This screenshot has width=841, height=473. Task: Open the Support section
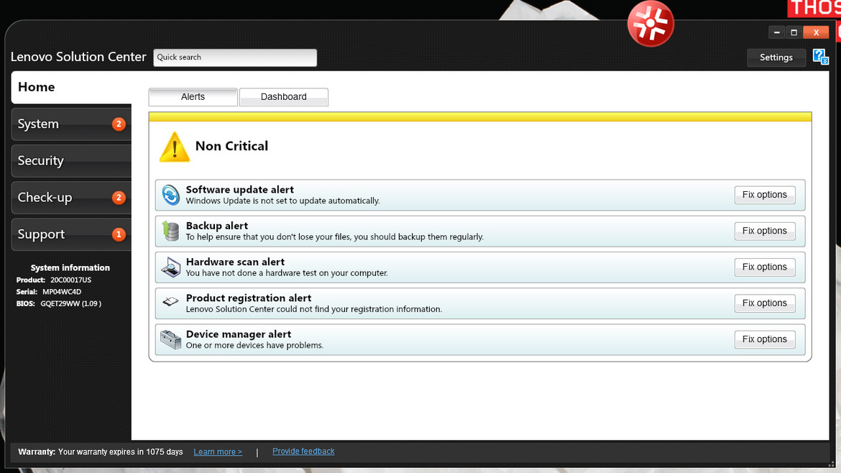[x=71, y=234]
